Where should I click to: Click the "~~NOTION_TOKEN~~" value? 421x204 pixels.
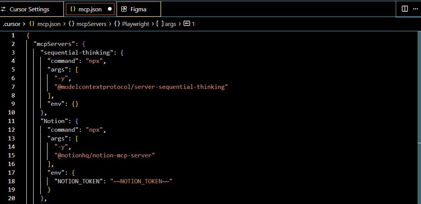141,181
